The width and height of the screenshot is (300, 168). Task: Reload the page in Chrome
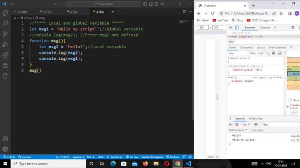pyautogui.click(x=213, y=13)
